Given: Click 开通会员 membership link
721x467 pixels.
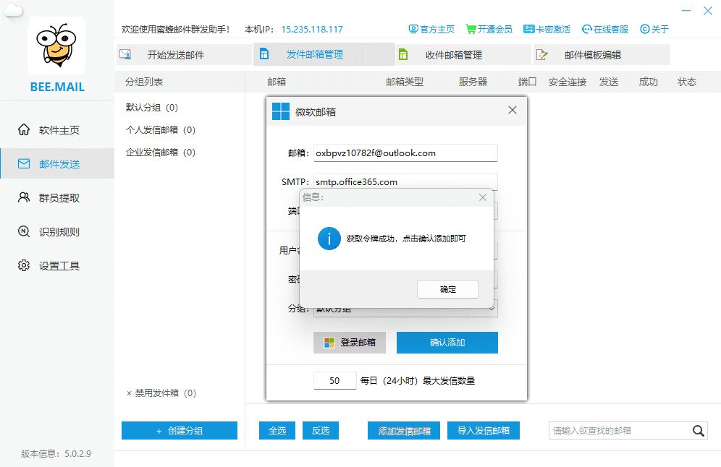Looking at the screenshot, I should [489, 30].
